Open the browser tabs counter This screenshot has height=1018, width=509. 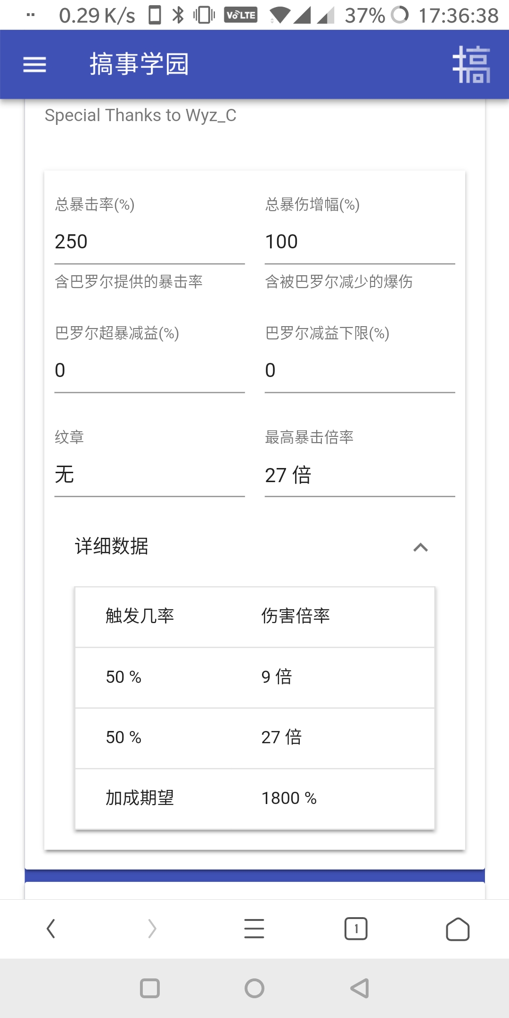pos(356,929)
